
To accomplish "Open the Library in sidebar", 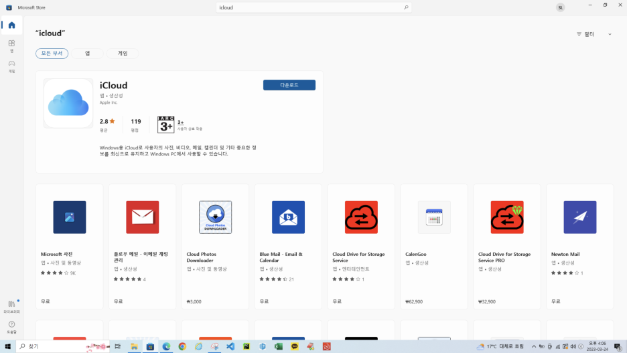I will (x=11, y=306).
